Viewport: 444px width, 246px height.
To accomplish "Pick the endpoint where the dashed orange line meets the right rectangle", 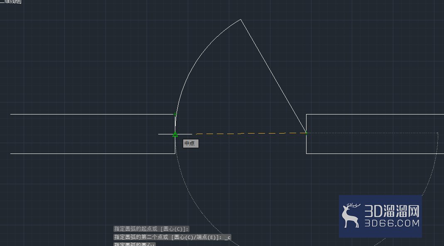I will (x=306, y=133).
